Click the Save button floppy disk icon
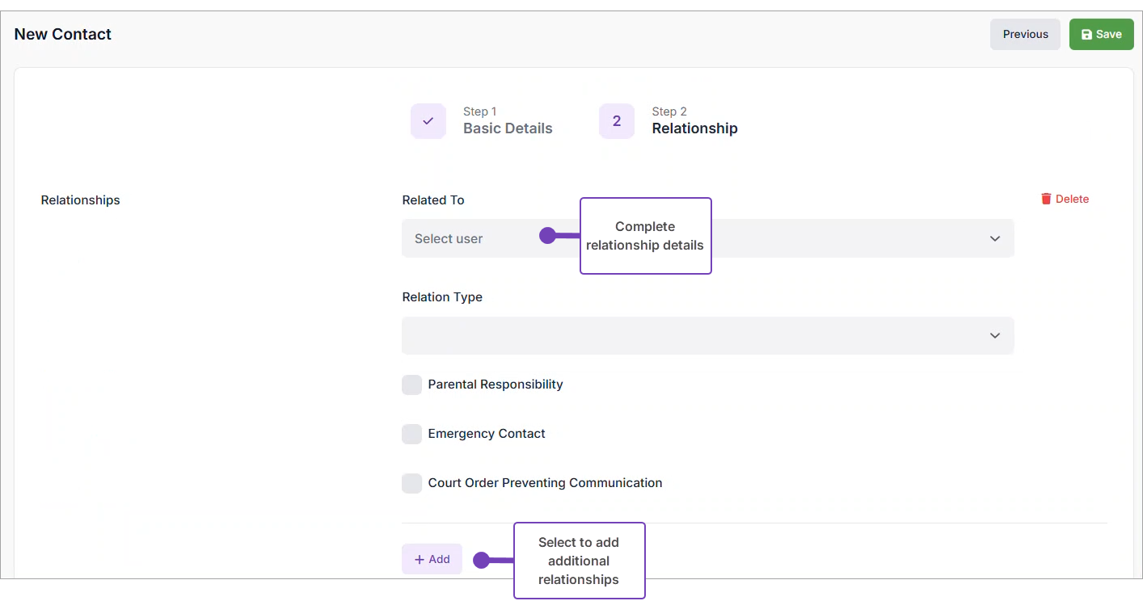The width and height of the screenshot is (1143, 601). (x=1086, y=35)
